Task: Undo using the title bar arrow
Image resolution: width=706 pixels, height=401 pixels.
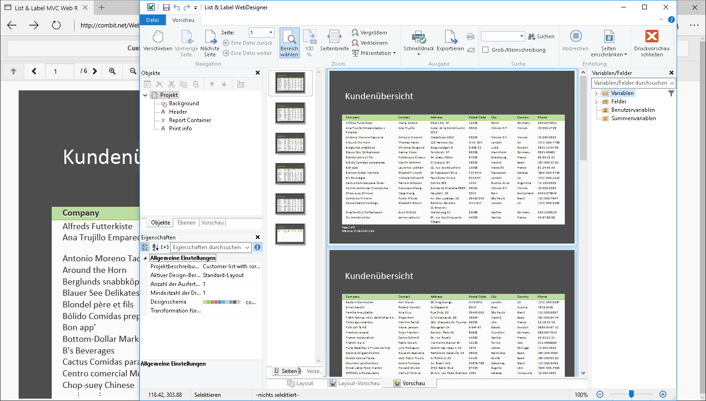Action: (x=177, y=7)
